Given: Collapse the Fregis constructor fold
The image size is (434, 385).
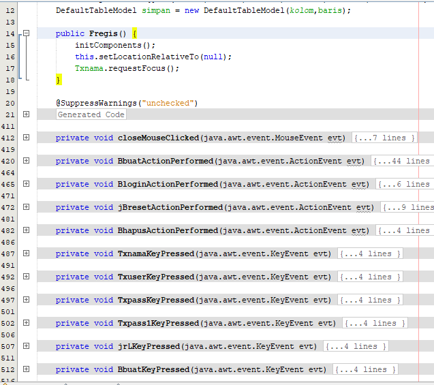Looking at the screenshot, I should coord(27,33).
